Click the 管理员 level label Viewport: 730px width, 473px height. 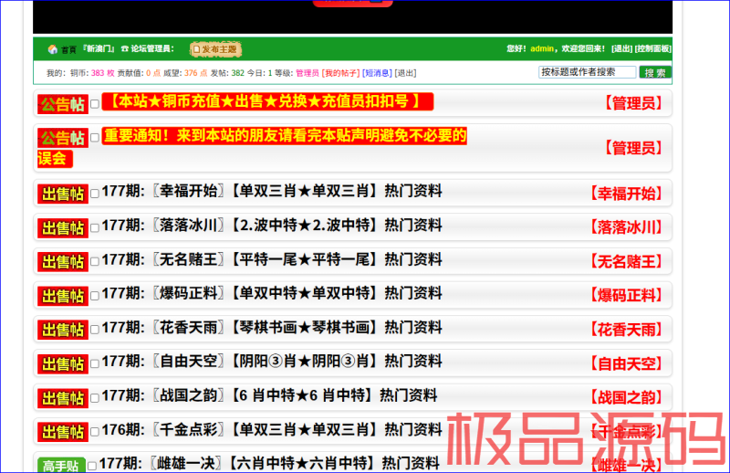pos(308,73)
